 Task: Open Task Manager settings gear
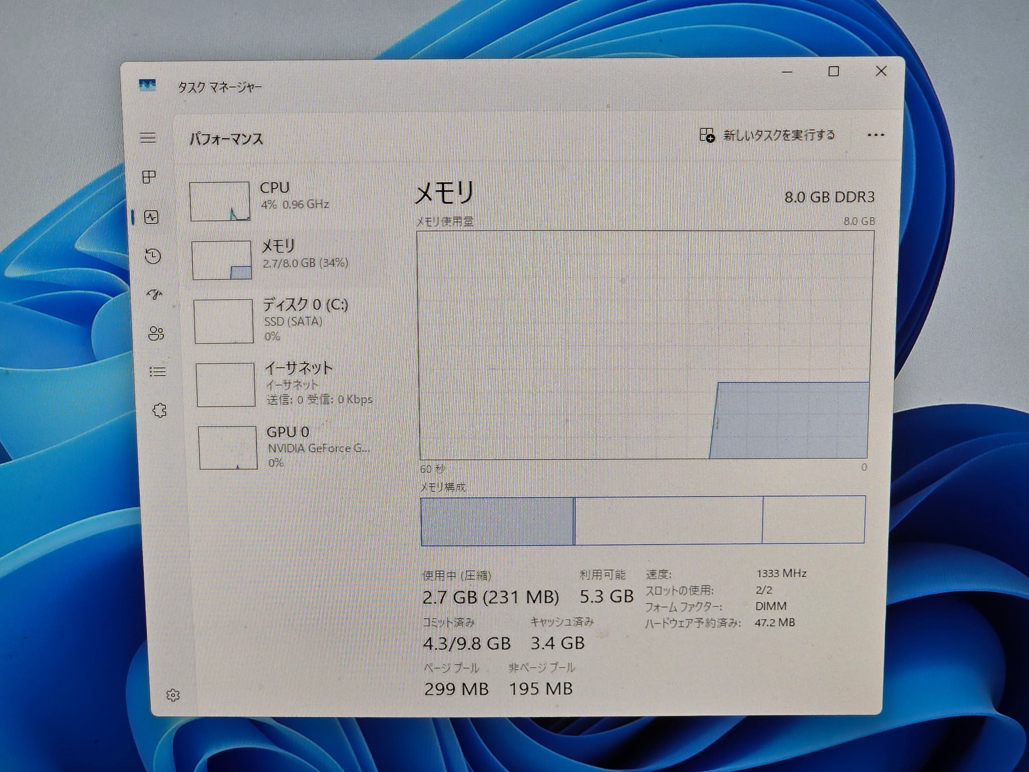point(173,695)
